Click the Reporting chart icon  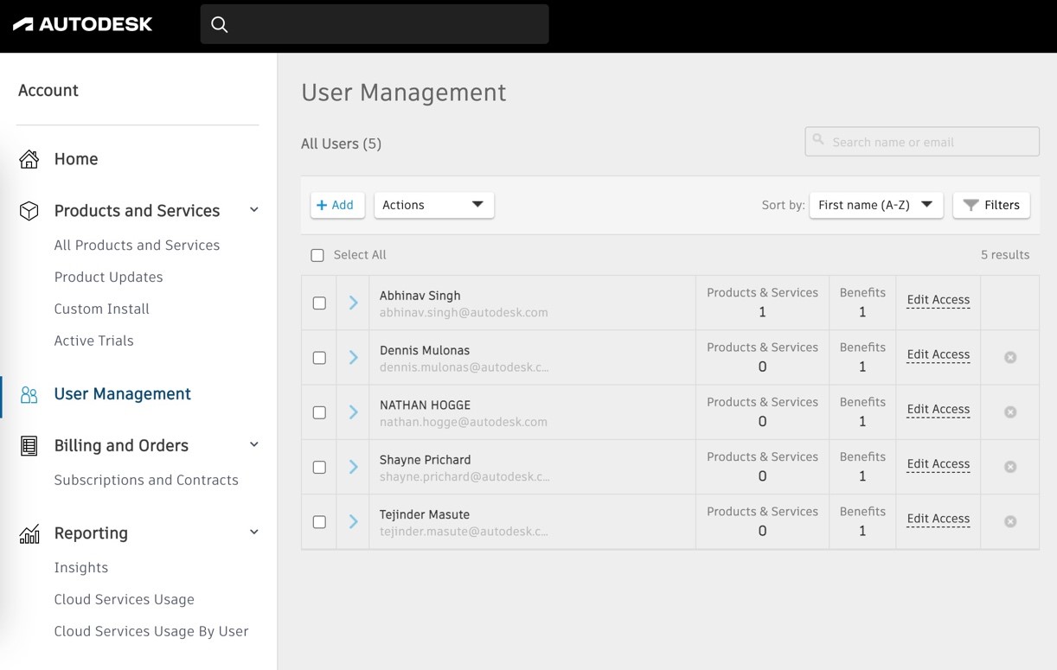click(x=29, y=533)
